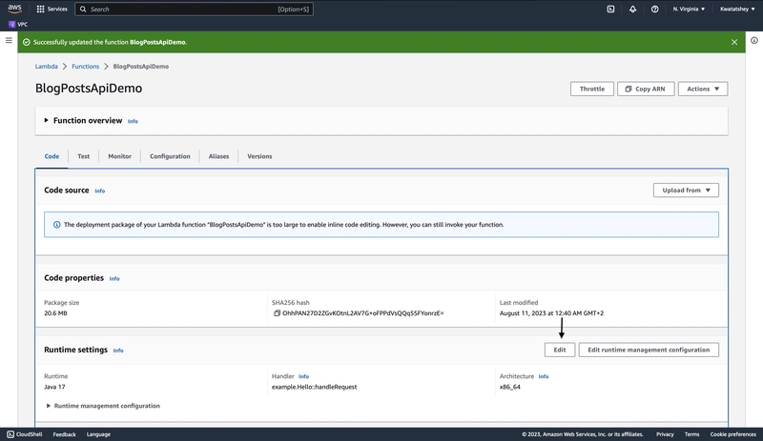The image size is (763, 441).
Task: Open Info link beside Function overview
Action: 133,121
